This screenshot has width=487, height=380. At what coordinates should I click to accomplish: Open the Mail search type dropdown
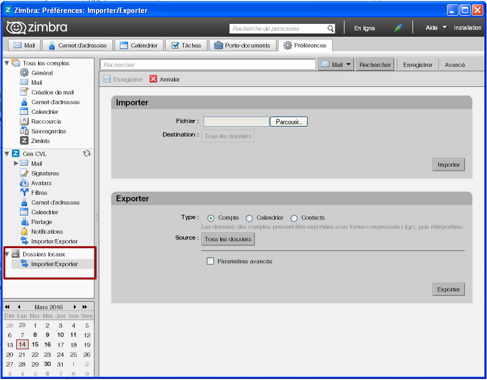pyautogui.click(x=336, y=65)
